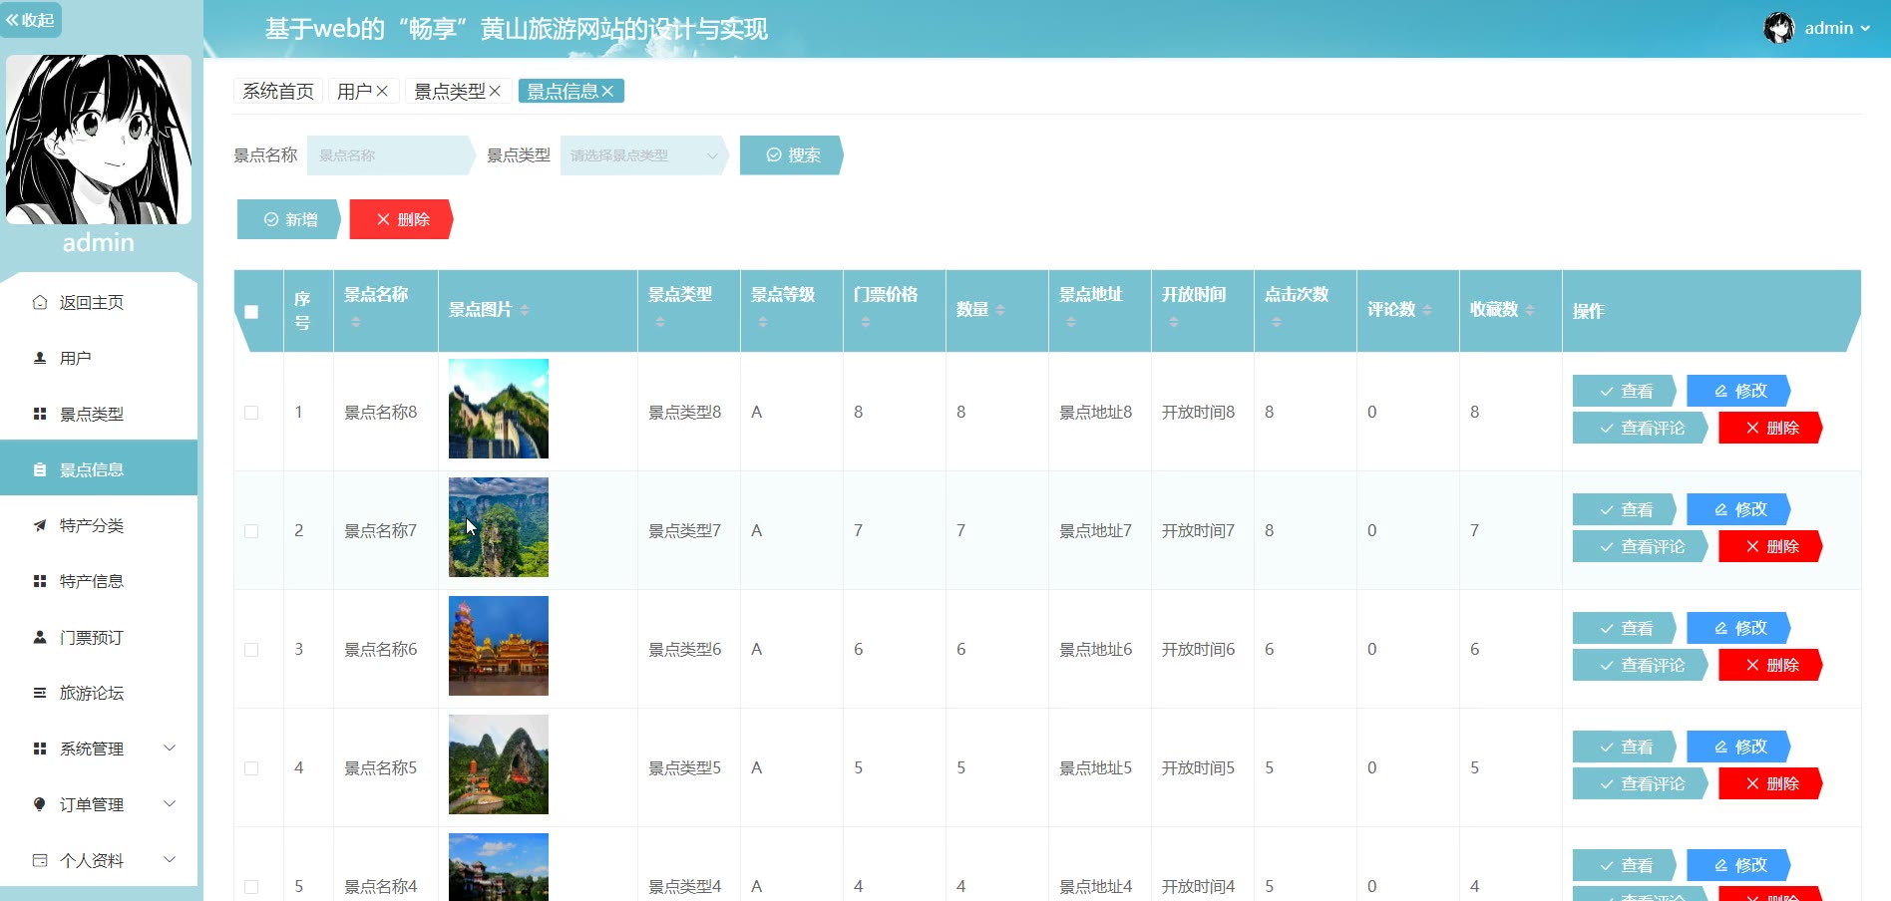Switch to the 系统首页 tab
This screenshot has width=1891, height=901.
(x=278, y=92)
